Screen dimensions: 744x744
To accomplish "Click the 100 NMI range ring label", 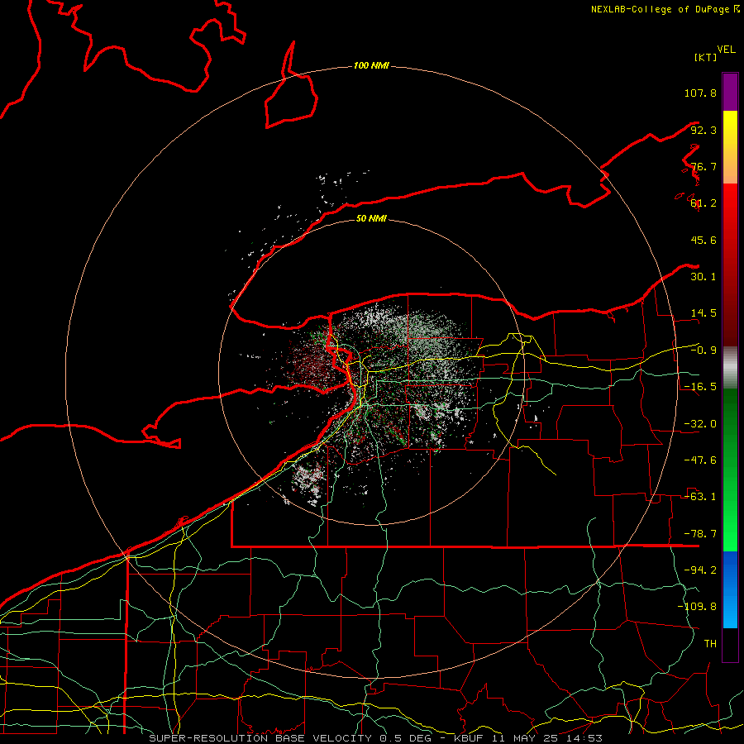I will coord(371,65).
